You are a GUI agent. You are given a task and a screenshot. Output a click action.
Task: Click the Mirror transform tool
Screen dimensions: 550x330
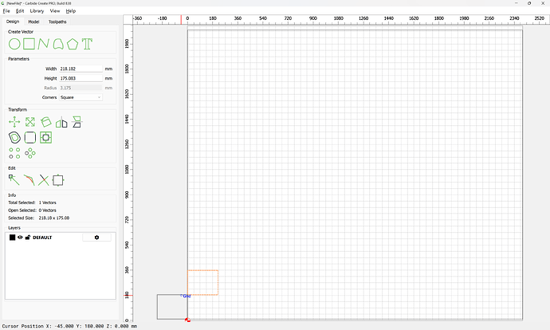point(61,122)
